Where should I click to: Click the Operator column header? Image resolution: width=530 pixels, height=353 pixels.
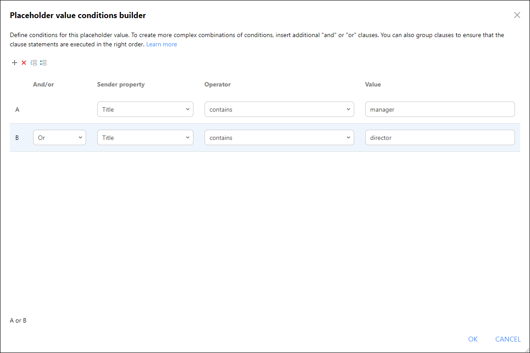[218, 84]
